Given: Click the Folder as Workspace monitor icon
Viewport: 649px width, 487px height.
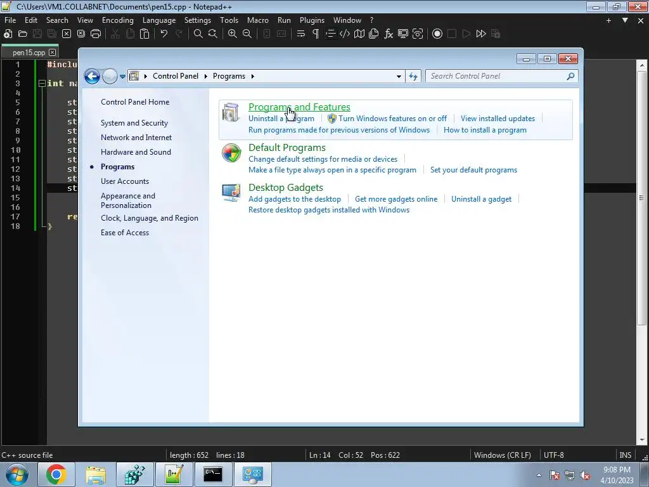Looking at the screenshot, I should [x=403, y=34].
